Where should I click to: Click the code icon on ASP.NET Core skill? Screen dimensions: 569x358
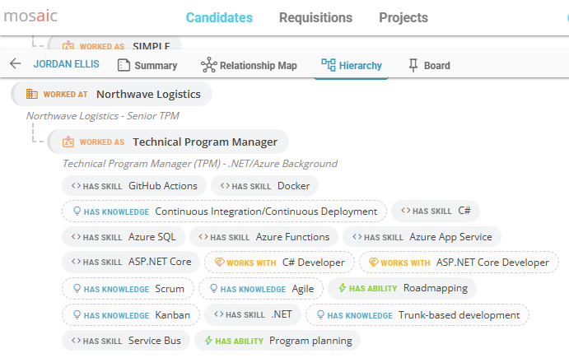point(77,262)
